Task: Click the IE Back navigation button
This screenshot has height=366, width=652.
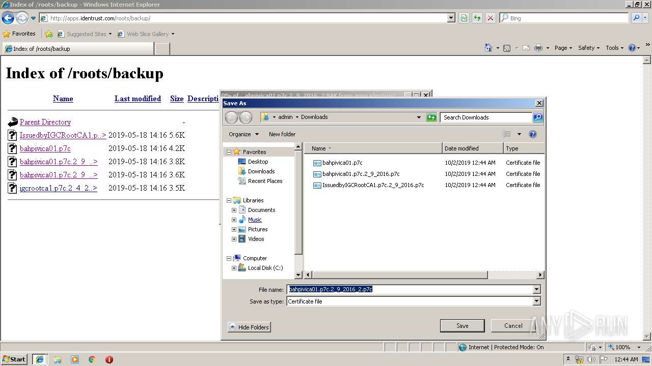Action: tap(8, 18)
